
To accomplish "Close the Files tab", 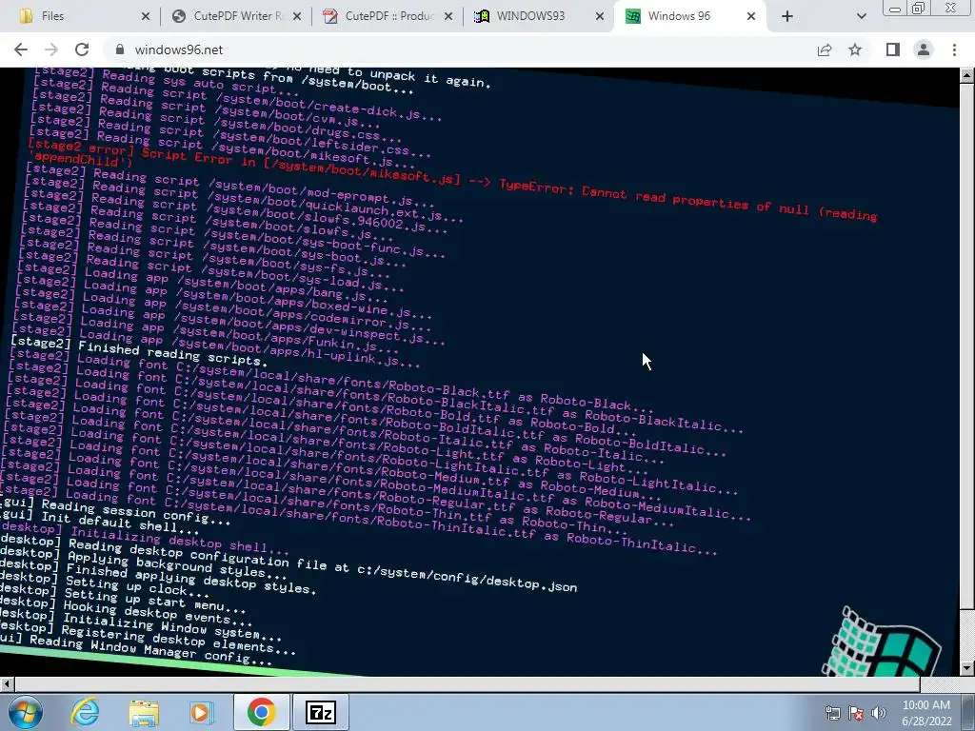I will click(146, 16).
